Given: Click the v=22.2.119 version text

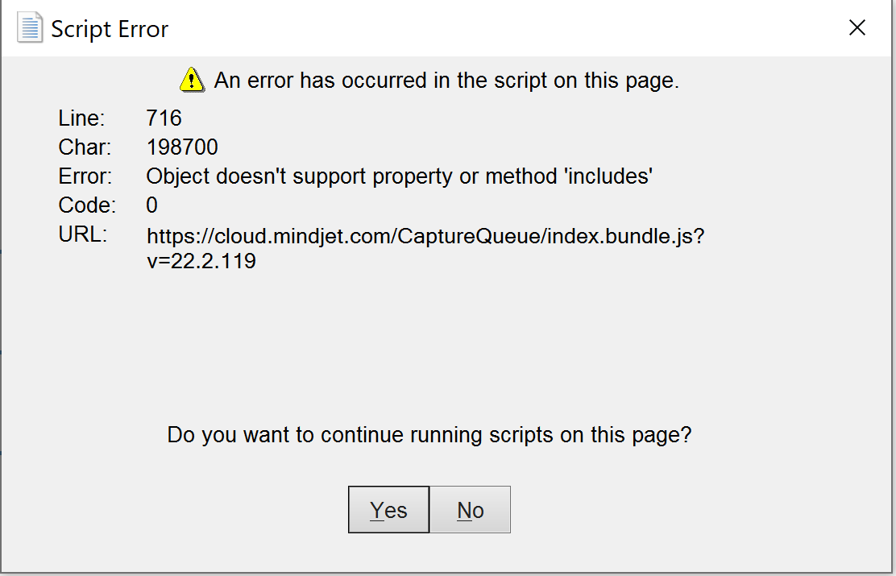Looking at the screenshot, I should coord(201,261).
